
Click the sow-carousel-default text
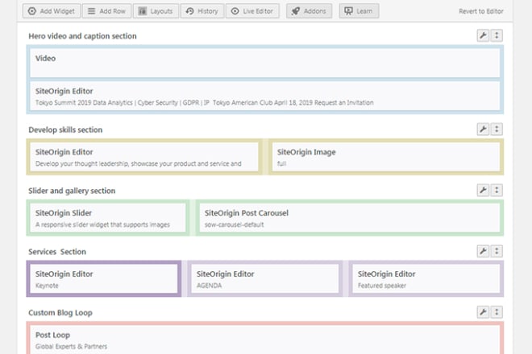click(234, 224)
